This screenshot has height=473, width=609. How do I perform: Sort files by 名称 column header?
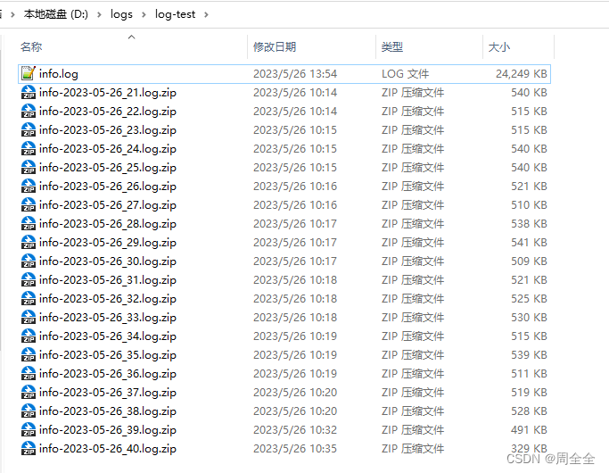coord(31,47)
